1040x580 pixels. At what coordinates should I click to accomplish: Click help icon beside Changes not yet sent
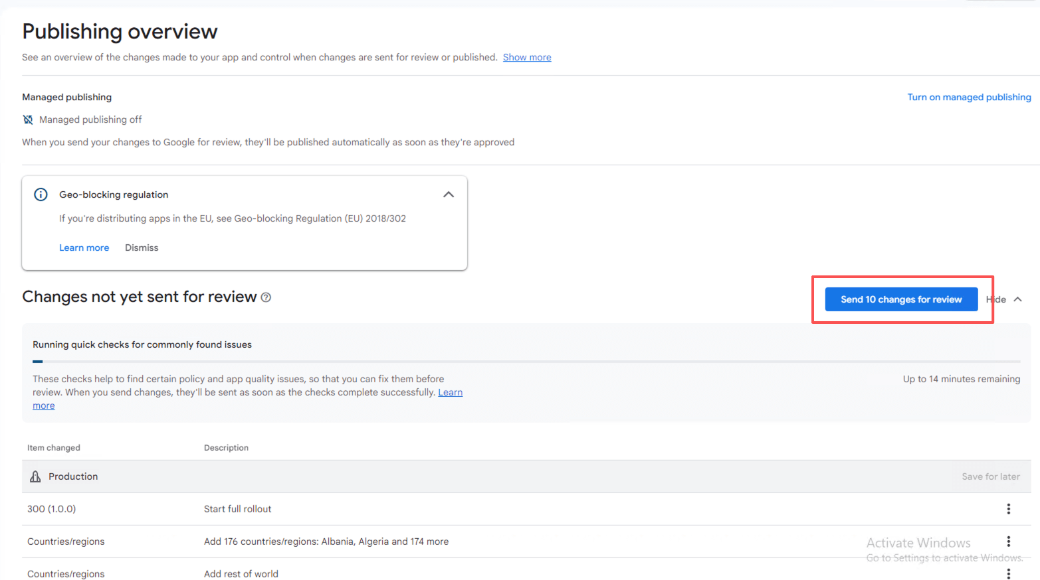click(x=266, y=297)
